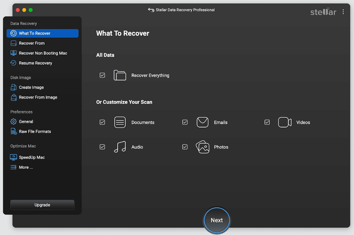Click the Photos picture icon

[x=202, y=147]
